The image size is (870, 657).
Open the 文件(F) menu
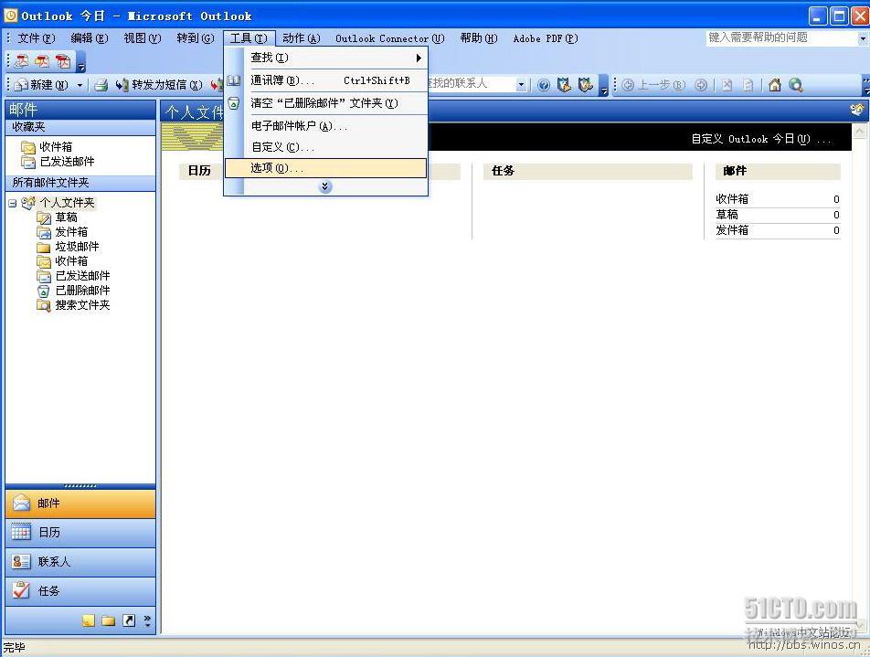point(36,38)
